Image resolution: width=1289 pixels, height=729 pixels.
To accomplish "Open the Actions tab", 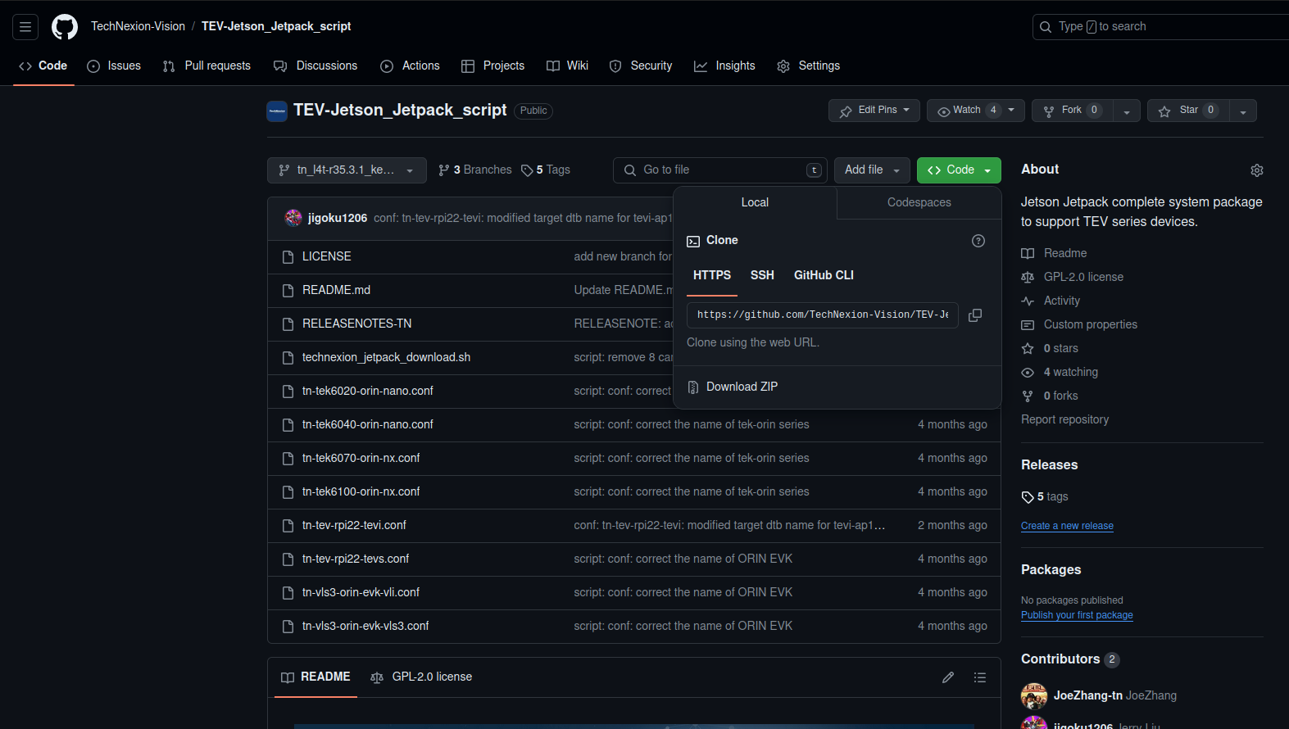I will [x=410, y=66].
